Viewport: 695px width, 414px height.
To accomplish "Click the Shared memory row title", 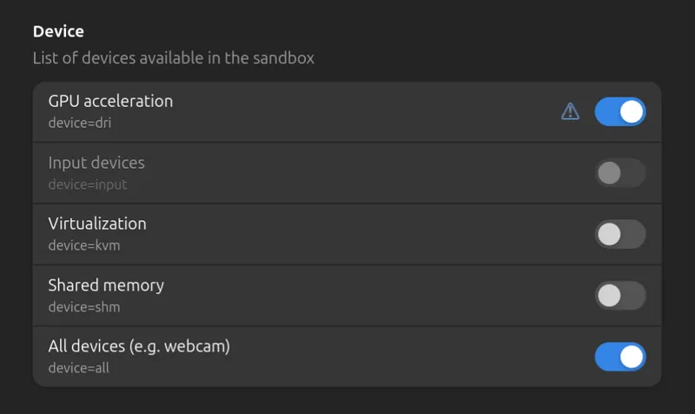I will 106,285.
